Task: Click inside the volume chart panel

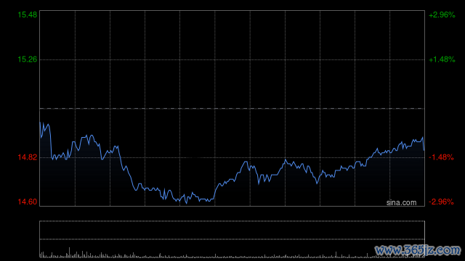Action: click(232, 239)
